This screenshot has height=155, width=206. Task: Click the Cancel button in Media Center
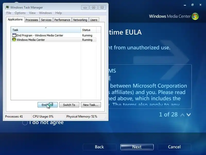click(x=174, y=147)
